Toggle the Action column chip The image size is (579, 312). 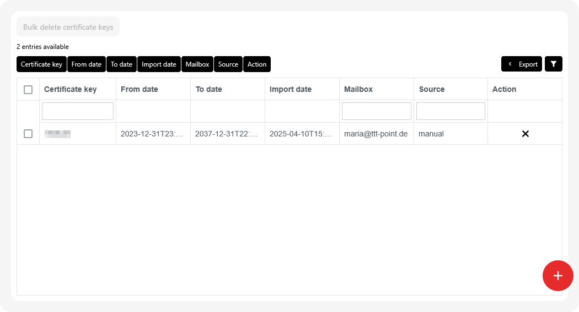[x=257, y=64]
